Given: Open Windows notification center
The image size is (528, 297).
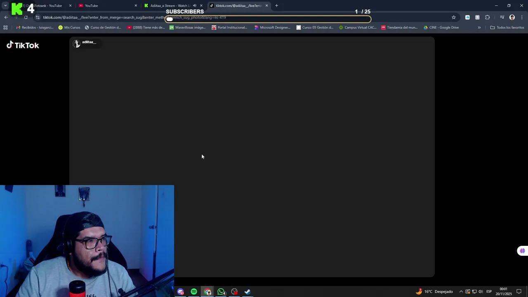Looking at the screenshot, I should [x=519, y=292].
